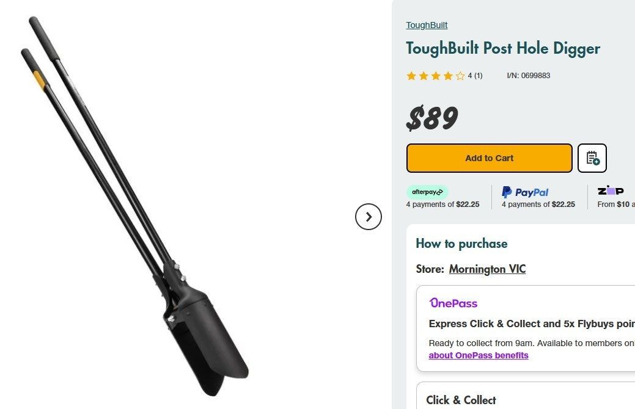Click the Zip payment logo
This screenshot has width=635, height=409.
611,190
